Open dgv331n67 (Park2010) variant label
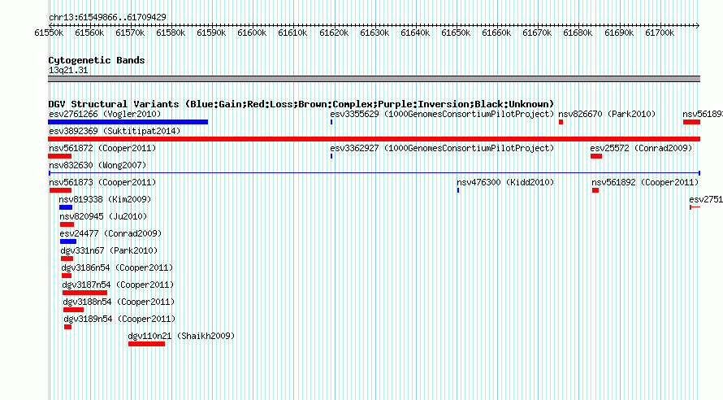Image resolution: width=723 pixels, height=400 pixels. click(x=110, y=250)
